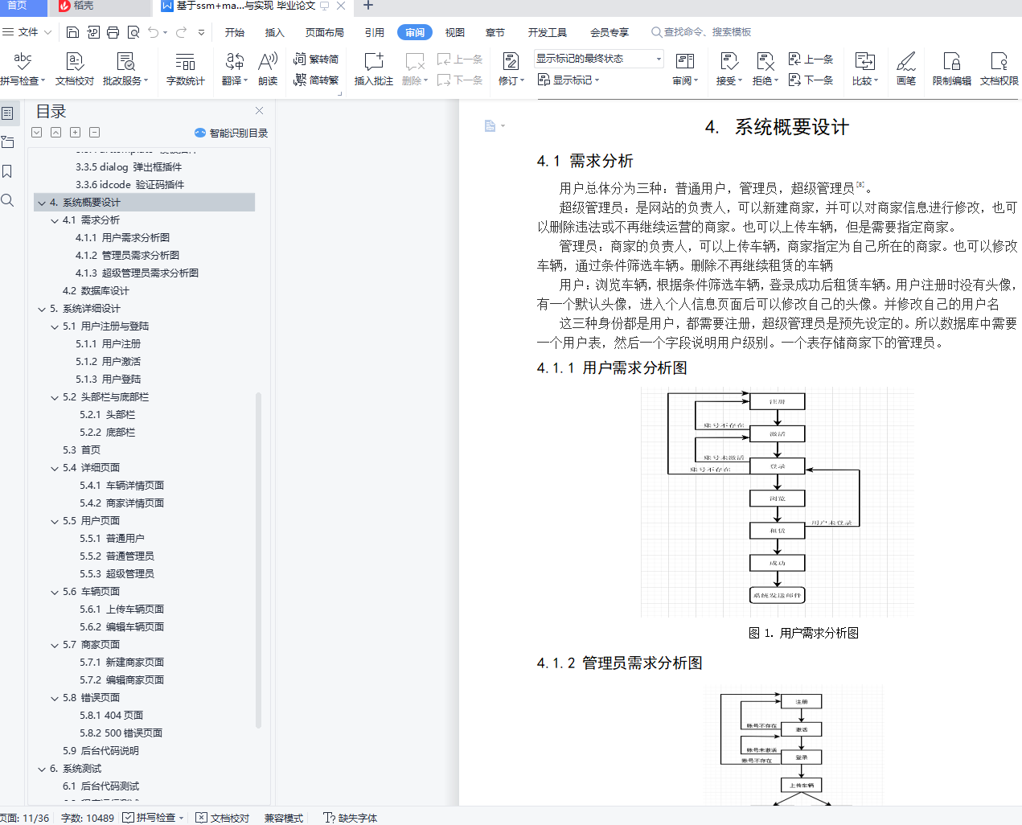The width and height of the screenshot is (1022, 825).
Task: Open word count statistics
Action: click(x=185, y=68)
